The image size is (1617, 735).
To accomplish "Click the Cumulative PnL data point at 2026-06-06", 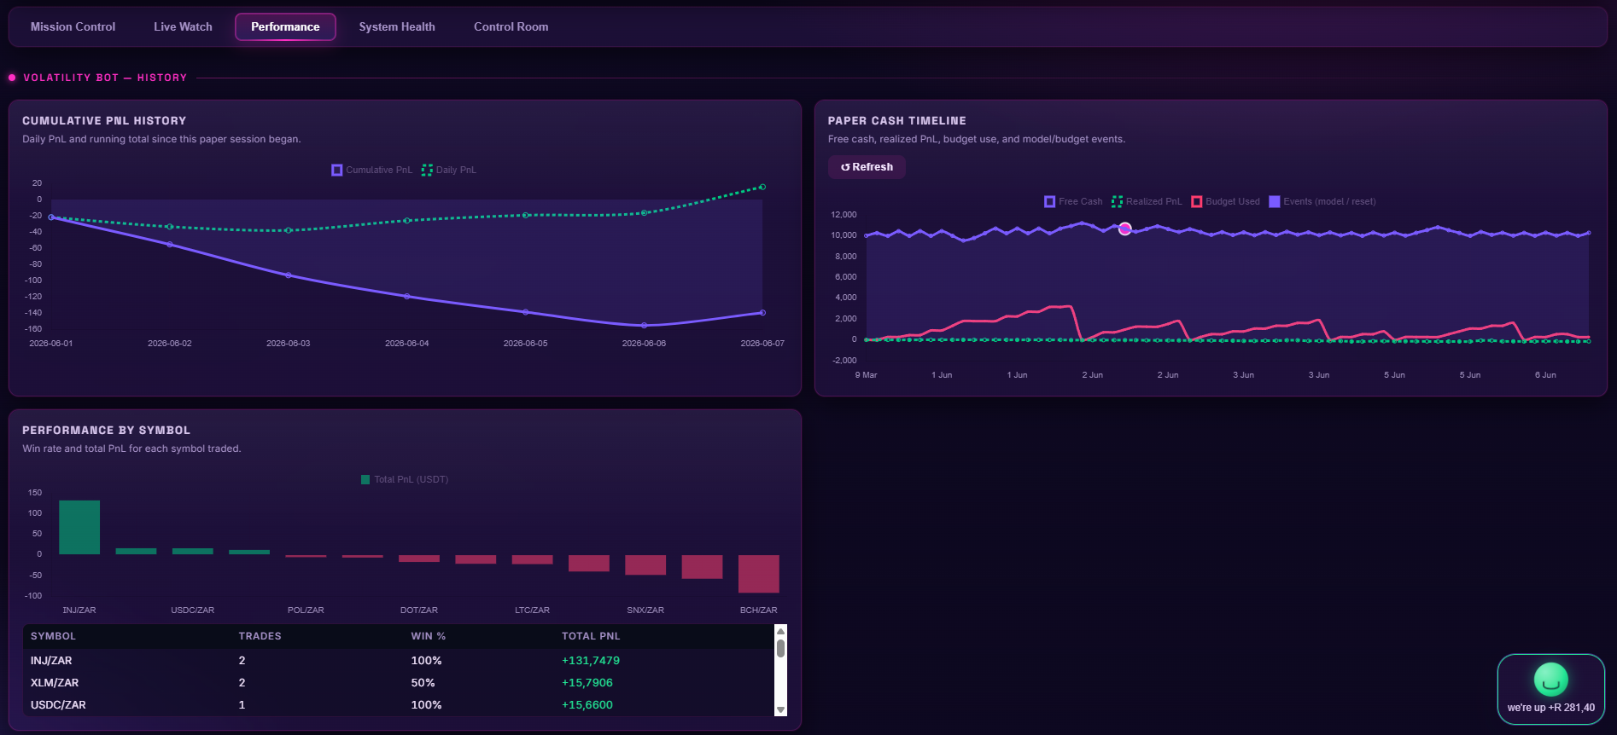I will [644, 325].
